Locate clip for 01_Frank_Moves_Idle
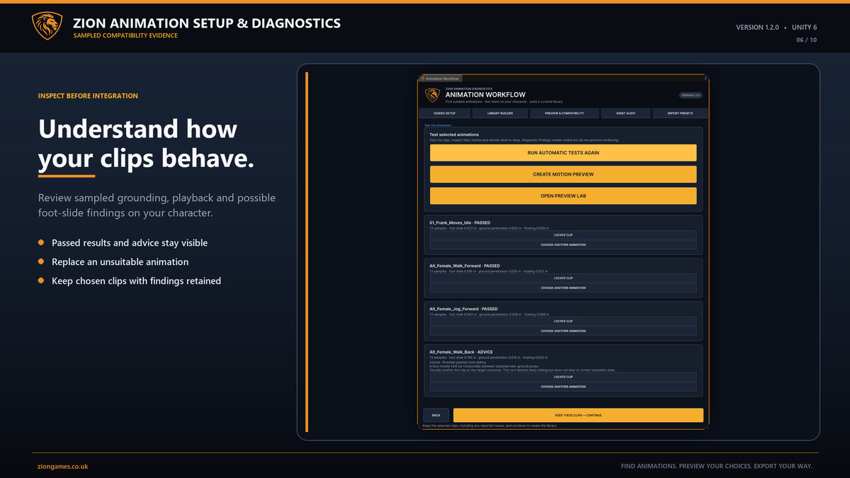This screenshot has height=478, width=850. (x=563, y=236)
